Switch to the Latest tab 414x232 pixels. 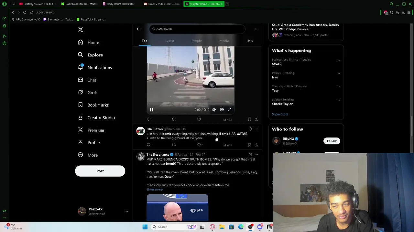tap(169, 41)
